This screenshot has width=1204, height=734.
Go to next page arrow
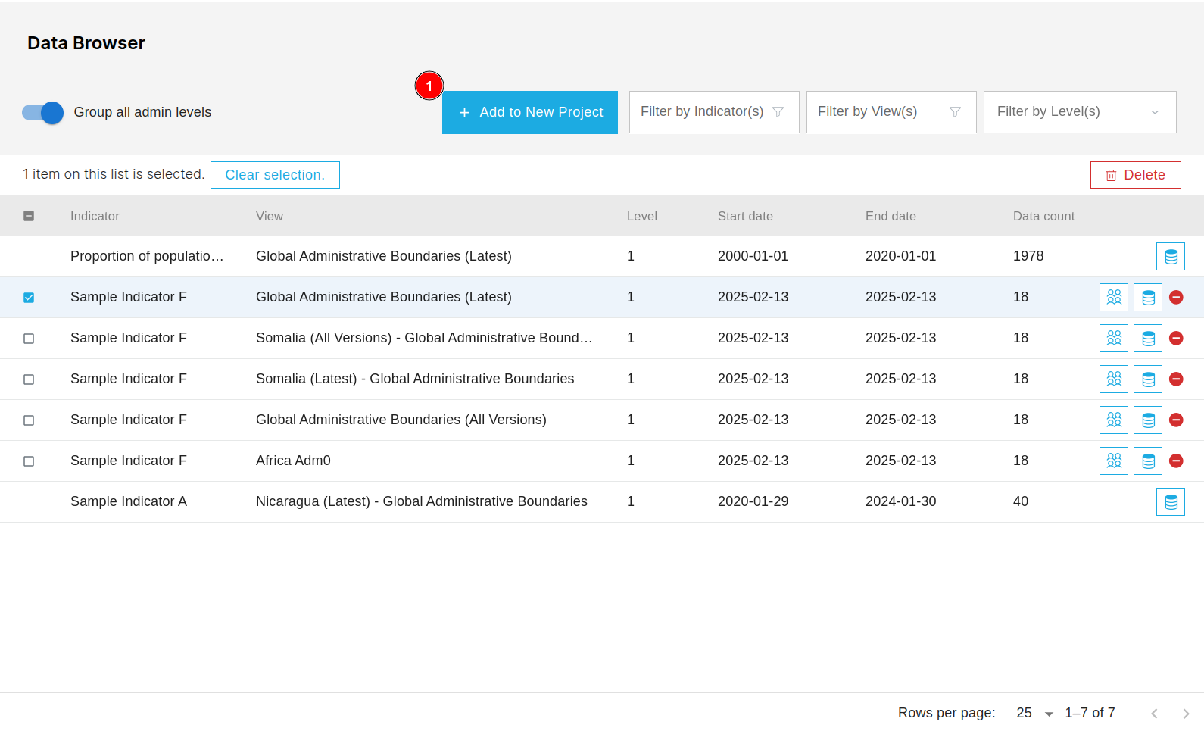1186,714
